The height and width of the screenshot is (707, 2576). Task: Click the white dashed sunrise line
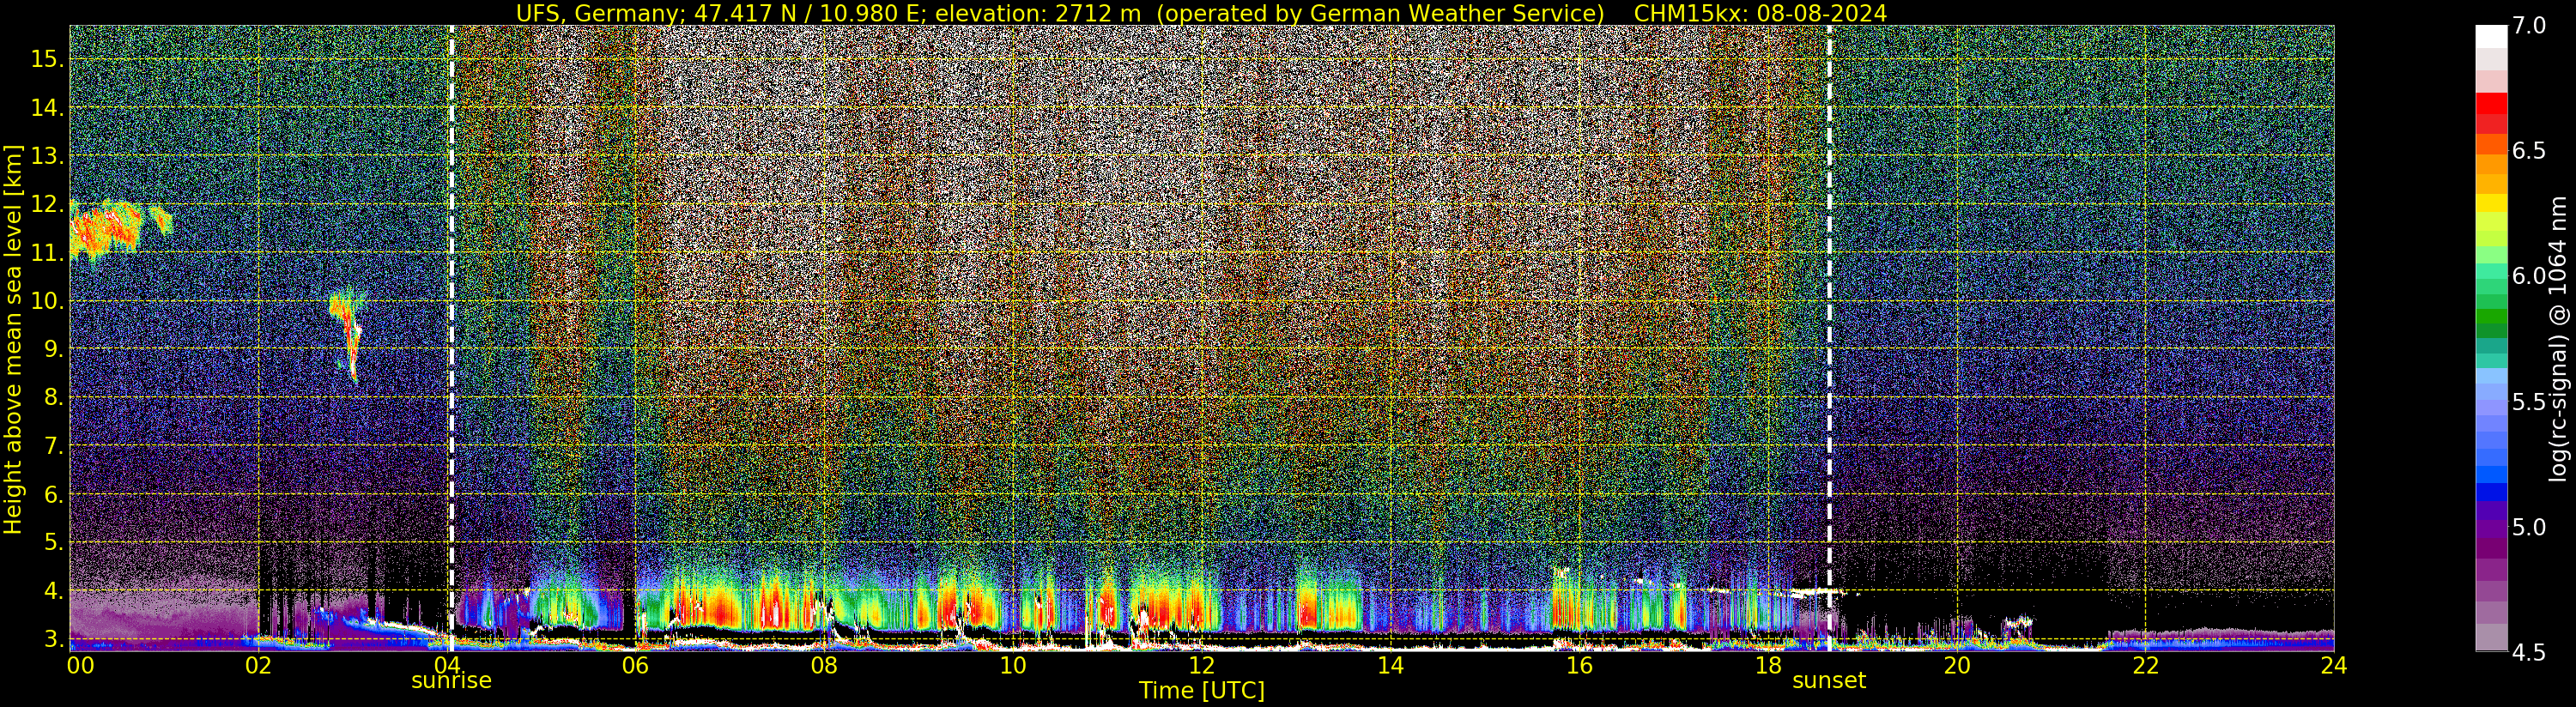click(x=451, y=338)
